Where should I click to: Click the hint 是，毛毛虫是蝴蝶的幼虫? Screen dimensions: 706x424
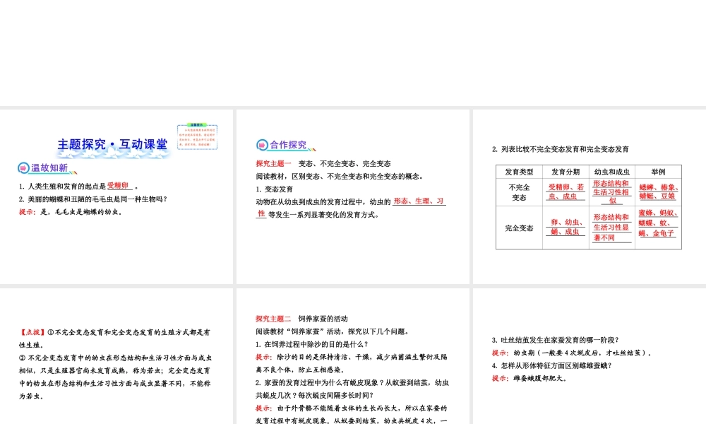tap(70, 212)
